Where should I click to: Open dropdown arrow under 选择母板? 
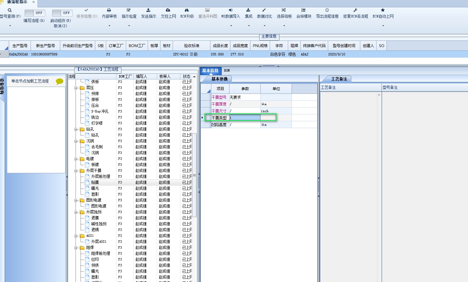(284, 26)
